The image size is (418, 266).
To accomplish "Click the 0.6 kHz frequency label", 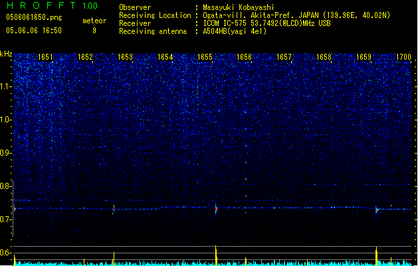I will [x=6, y=253].
